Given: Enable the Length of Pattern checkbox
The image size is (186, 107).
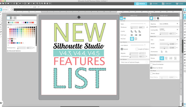Looking at the screenshot, I should click(x=137, y=49).
